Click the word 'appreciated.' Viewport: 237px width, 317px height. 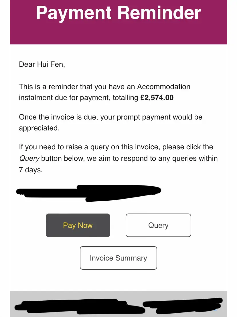[x=39, y=128]
